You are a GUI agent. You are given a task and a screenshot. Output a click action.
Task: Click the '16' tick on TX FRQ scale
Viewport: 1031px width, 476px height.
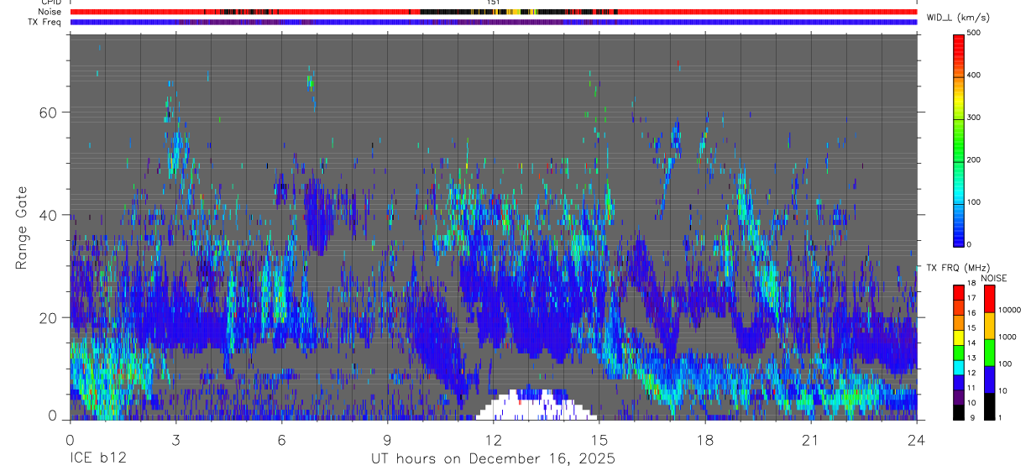pos(971,314)
